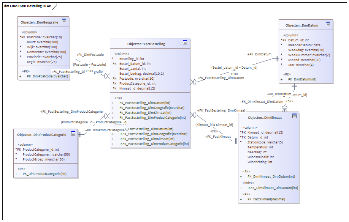Screen dimensions: 349x222
Task: Click the table icon on DimDatum
Action: click(x=328, y=24)
